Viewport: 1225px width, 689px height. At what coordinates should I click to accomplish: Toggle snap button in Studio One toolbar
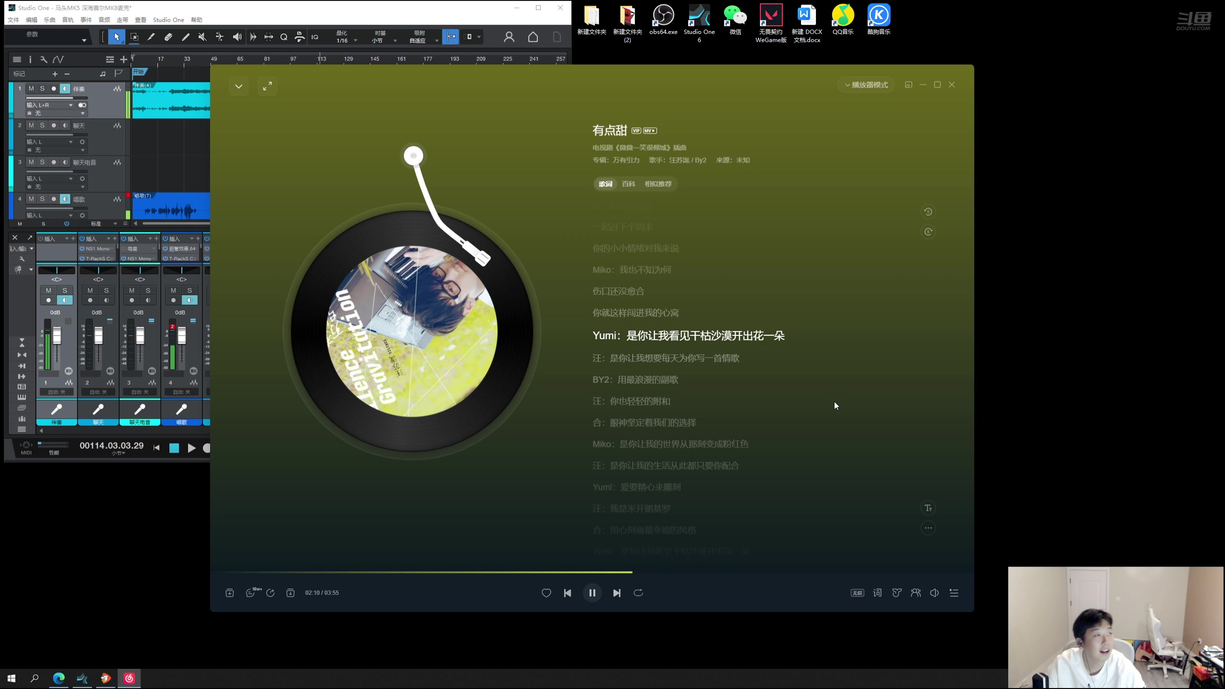point(451,37)
